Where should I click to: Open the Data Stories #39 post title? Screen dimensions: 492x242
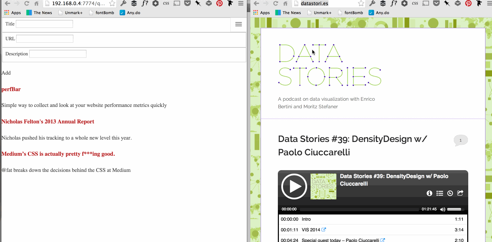353,145
